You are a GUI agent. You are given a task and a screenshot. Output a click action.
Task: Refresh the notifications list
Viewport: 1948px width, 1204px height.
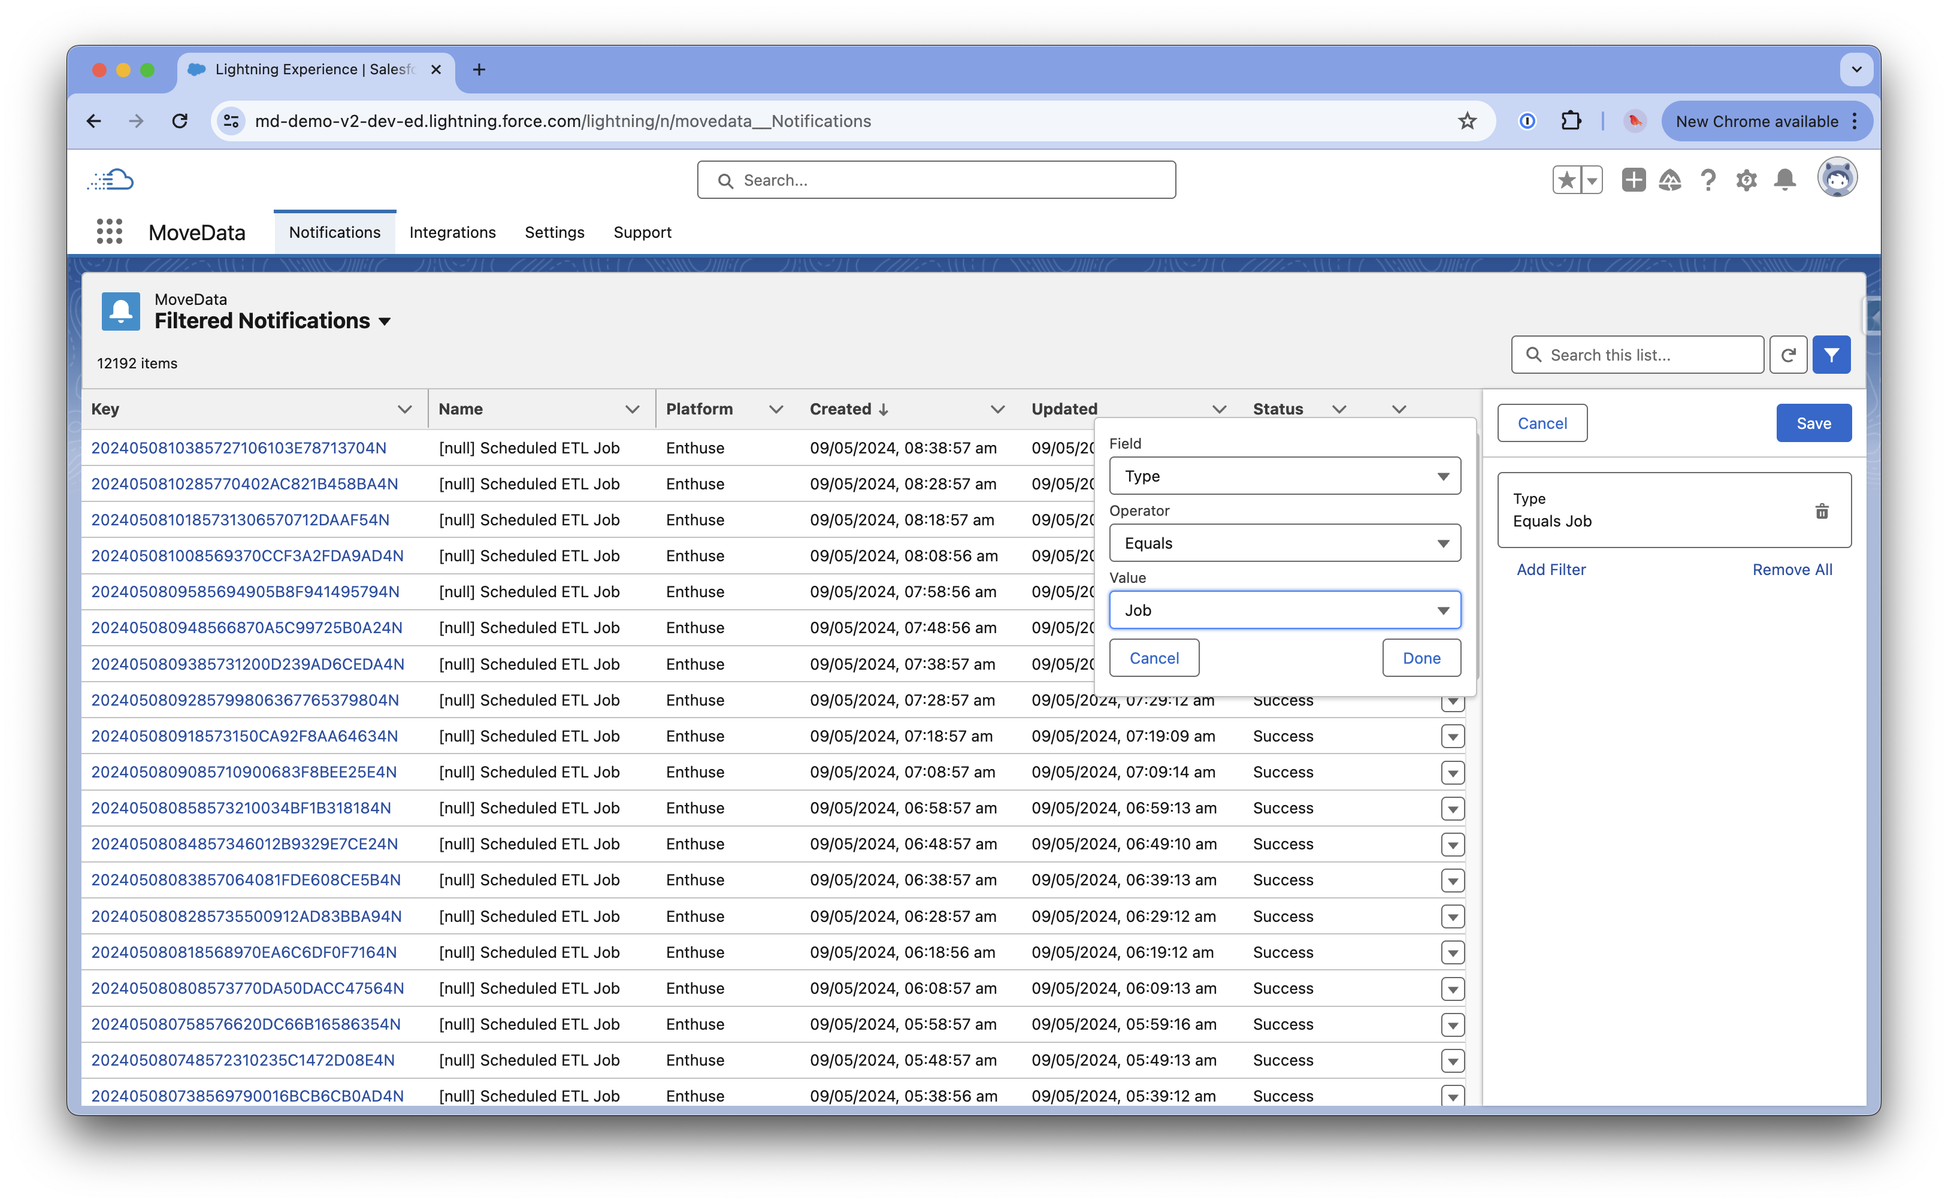[x=1788, y=355]
